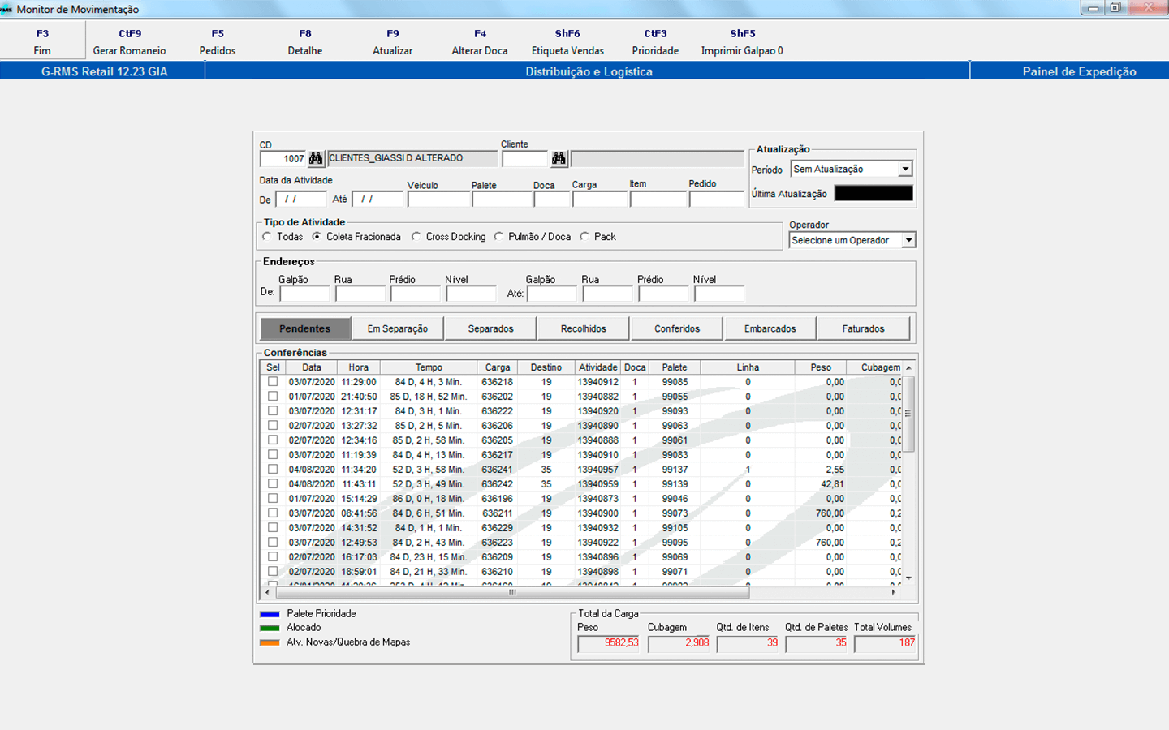Click Alterar Doca in the toolbar
The width and height of the screenshot is (1169, 730).
tap(480, 42)
